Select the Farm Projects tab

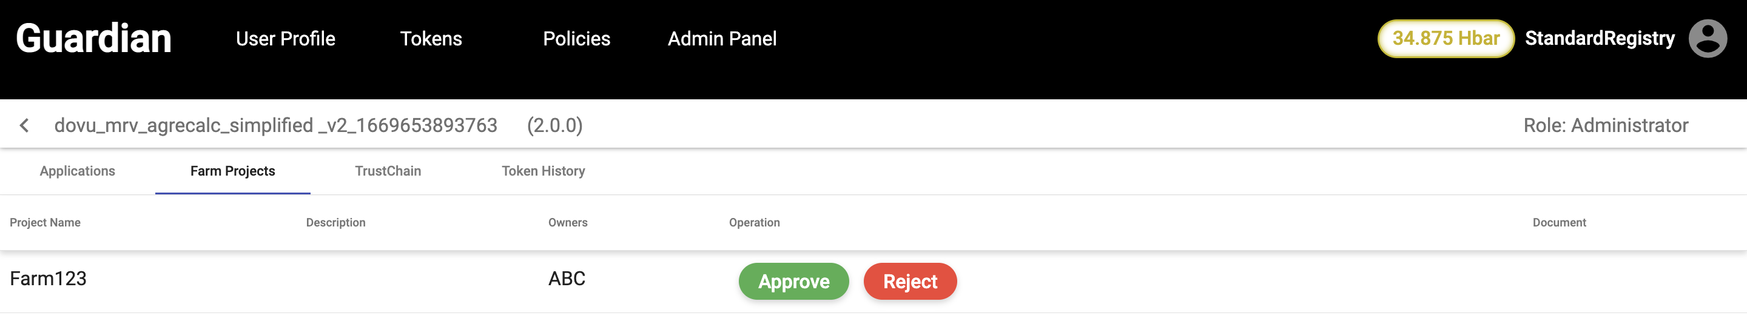[232, 171]
